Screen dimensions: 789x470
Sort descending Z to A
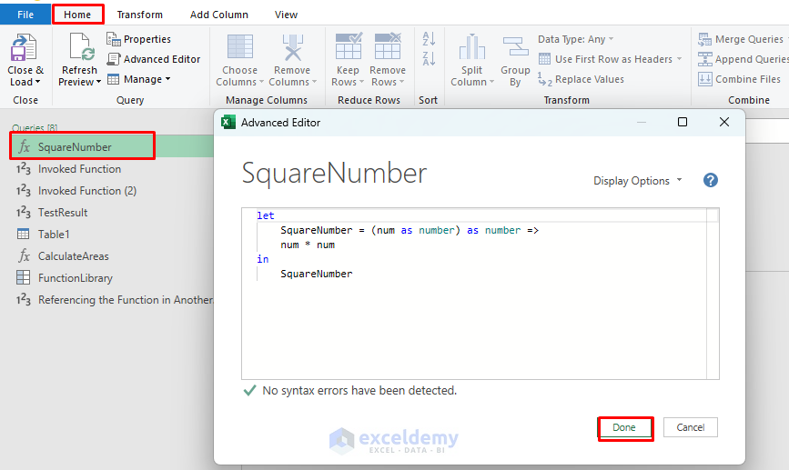[x=429, y=59]
